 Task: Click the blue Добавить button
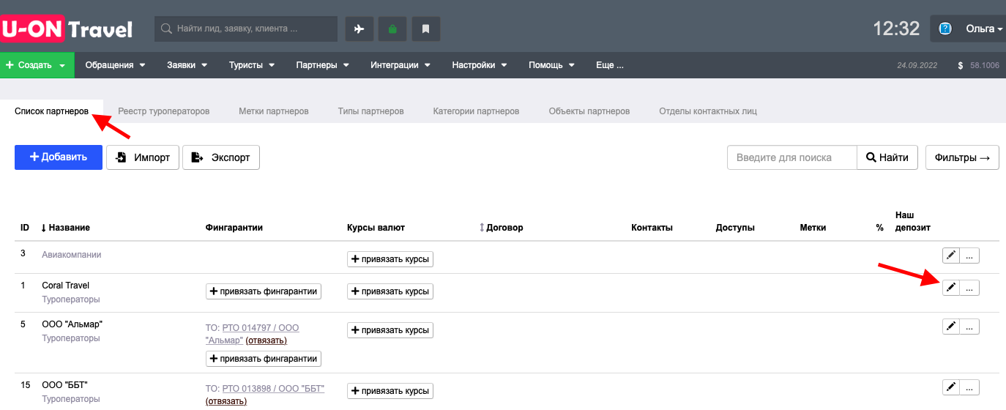59,157
